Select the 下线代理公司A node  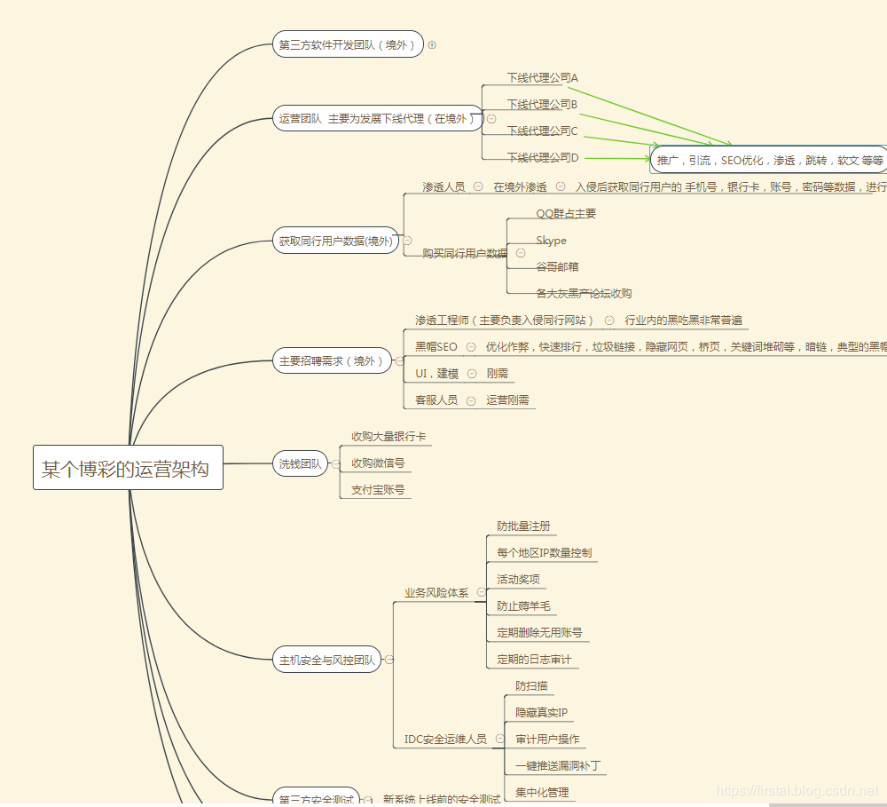[542, 78]
